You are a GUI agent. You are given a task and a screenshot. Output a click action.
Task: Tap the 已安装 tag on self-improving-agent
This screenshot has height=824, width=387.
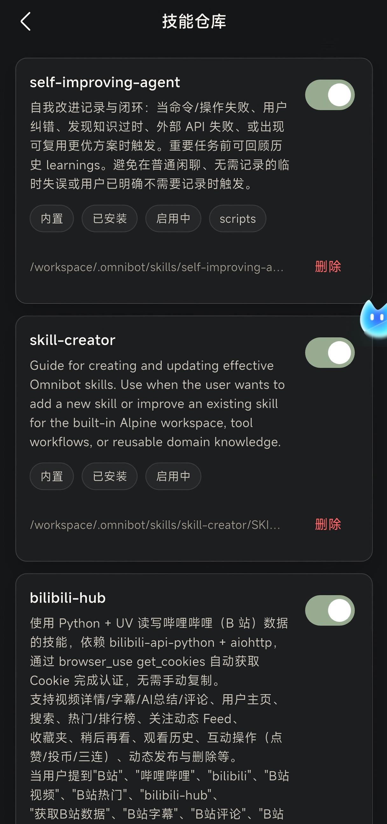(x=110, y=218)
